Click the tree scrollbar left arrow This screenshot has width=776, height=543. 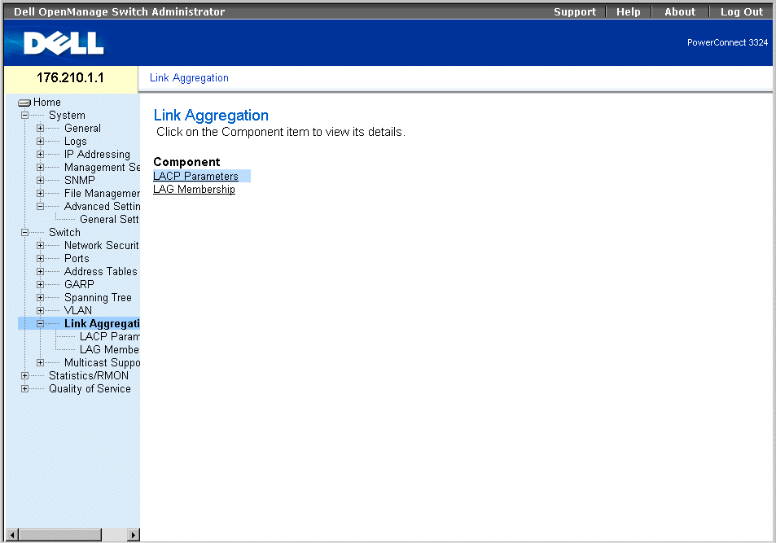[12, 535]
